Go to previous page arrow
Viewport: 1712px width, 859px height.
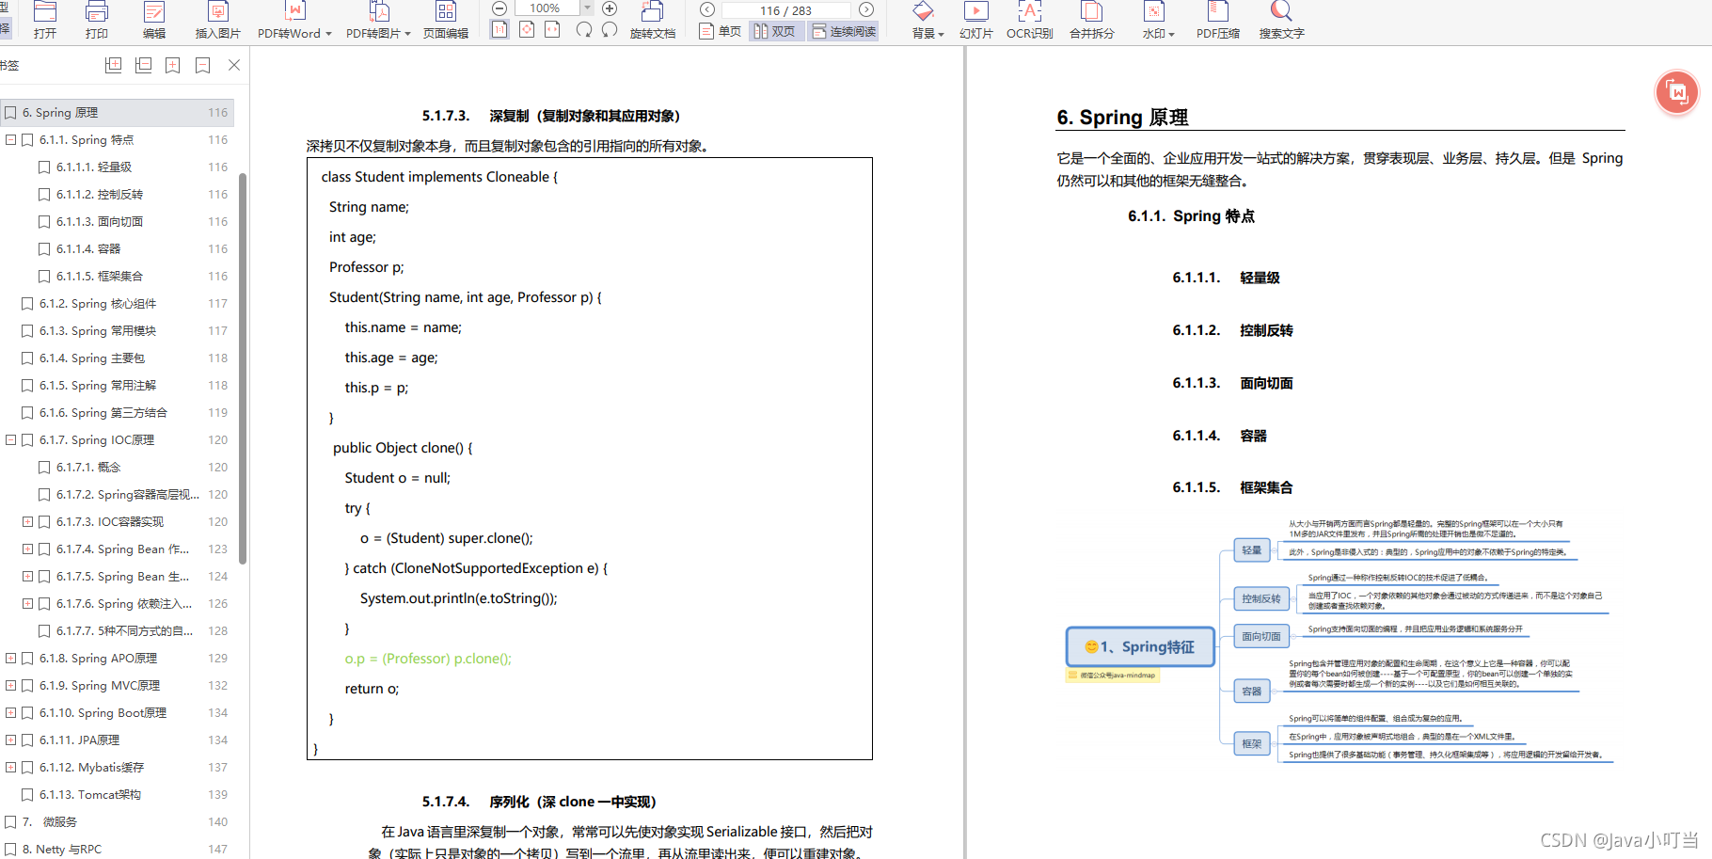coord(707,9)
